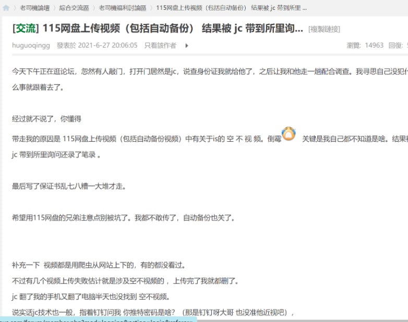This screenshot has height=322, width=408.
Task: Filter posts with 只看該作者
Action: pyautogui.click(x=160, y=45)
